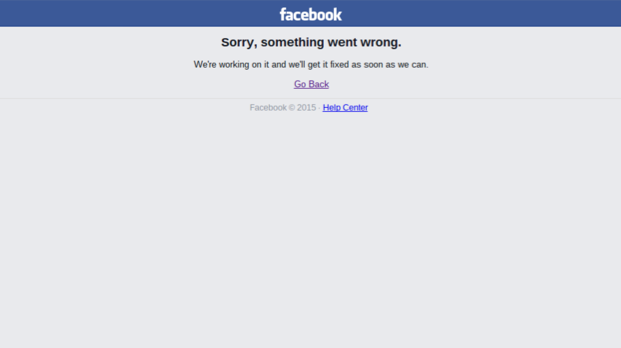Click the word 'Center' in Help Center

[355, 108]
